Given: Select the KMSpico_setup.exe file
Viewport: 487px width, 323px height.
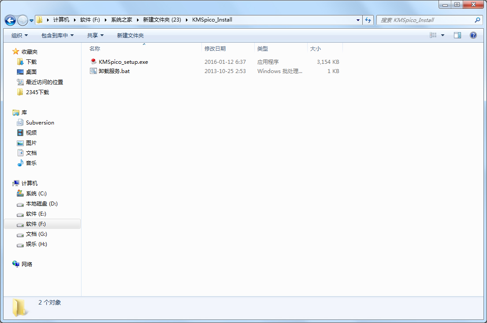Looking at the screenshot, I should 123,62.
